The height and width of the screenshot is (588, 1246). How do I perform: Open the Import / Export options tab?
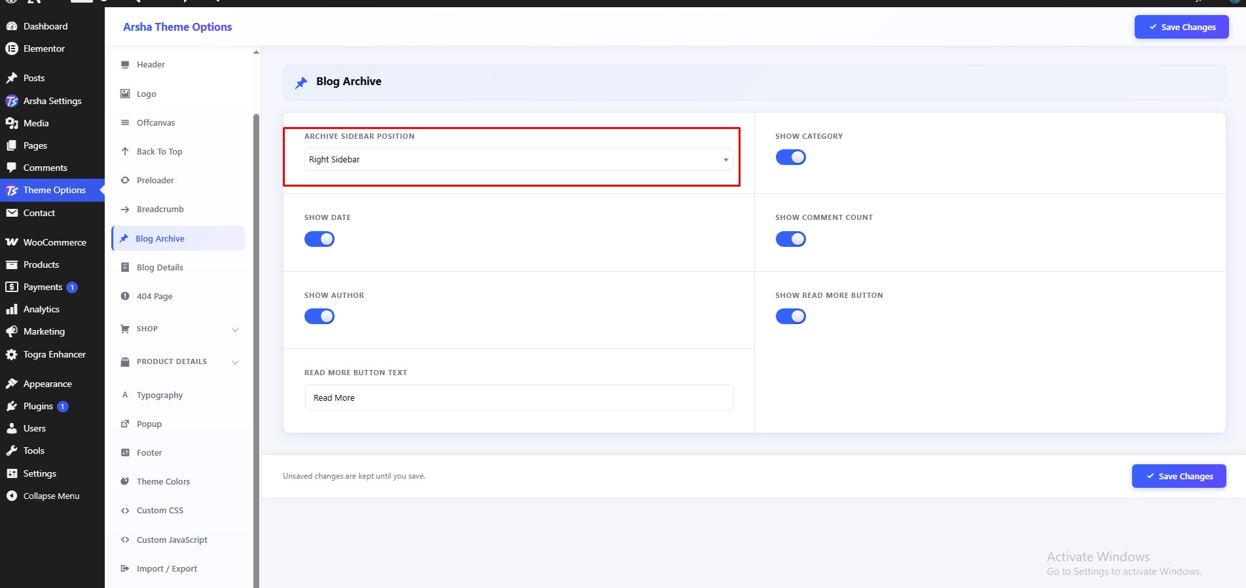[178, 568]
